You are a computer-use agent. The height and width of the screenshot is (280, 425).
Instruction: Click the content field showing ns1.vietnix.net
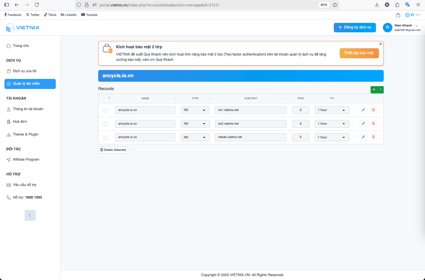(x=250, y=110)
